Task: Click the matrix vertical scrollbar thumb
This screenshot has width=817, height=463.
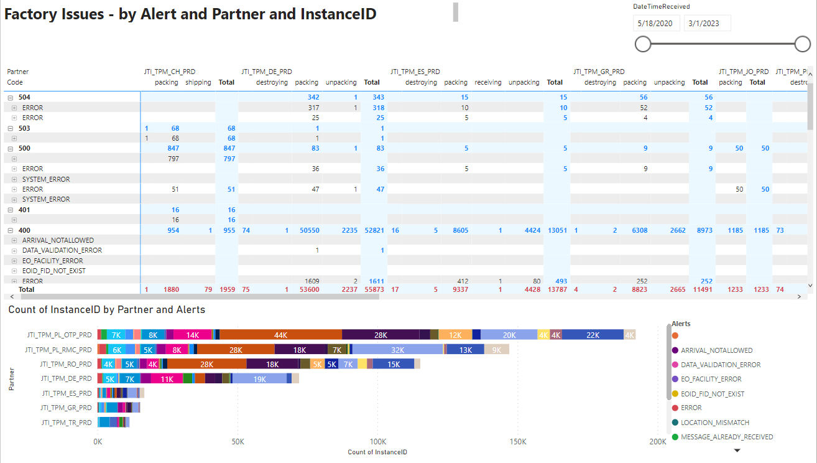Action: (x=810, y=106)
